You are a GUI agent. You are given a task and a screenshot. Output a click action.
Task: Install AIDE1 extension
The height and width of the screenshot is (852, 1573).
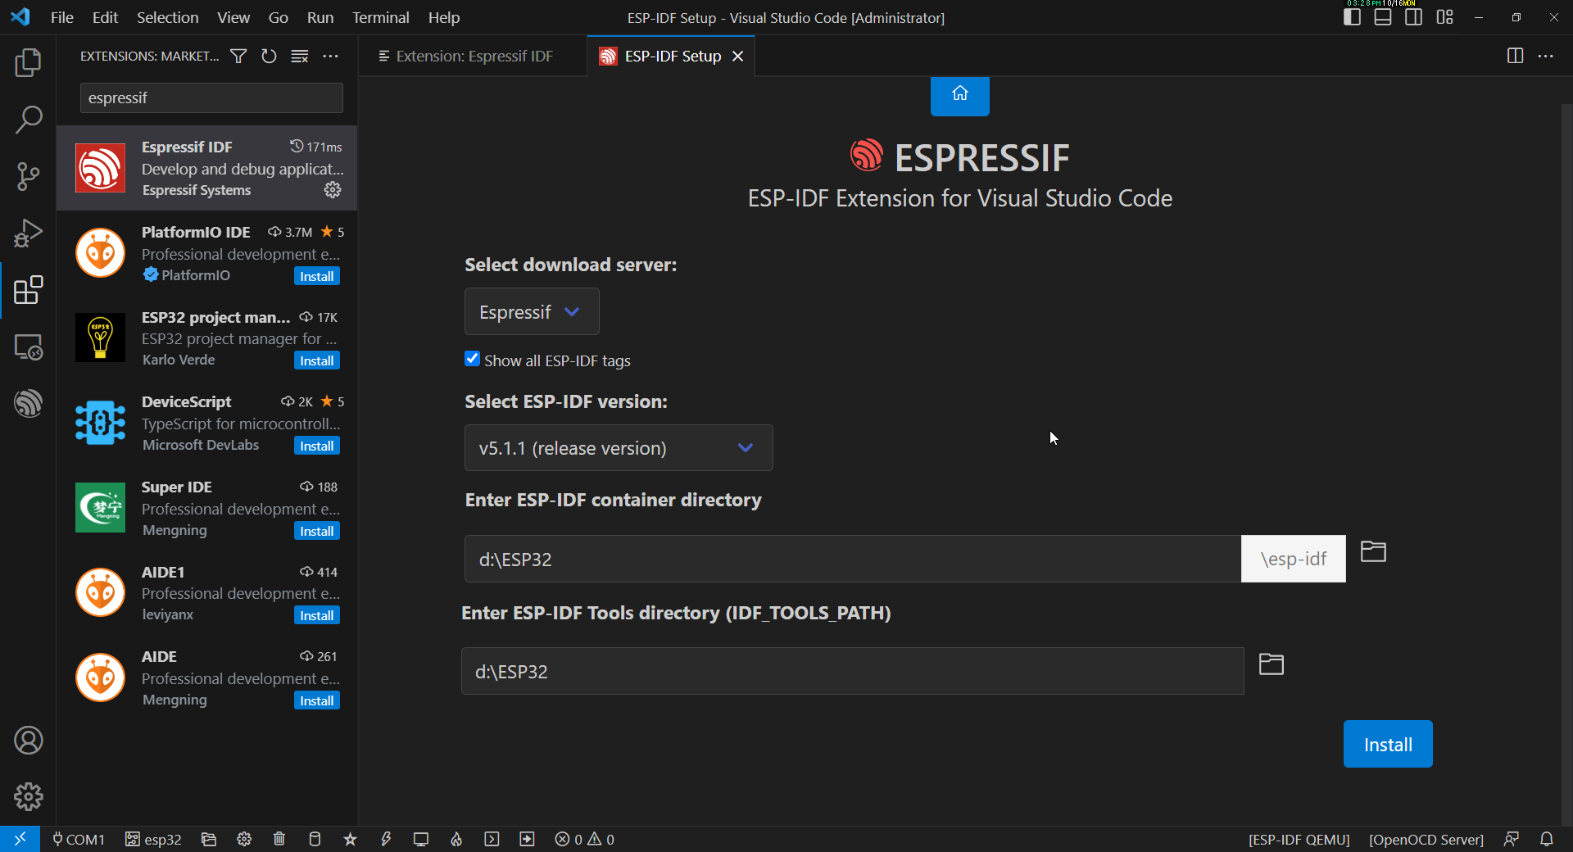coord(316,615)
